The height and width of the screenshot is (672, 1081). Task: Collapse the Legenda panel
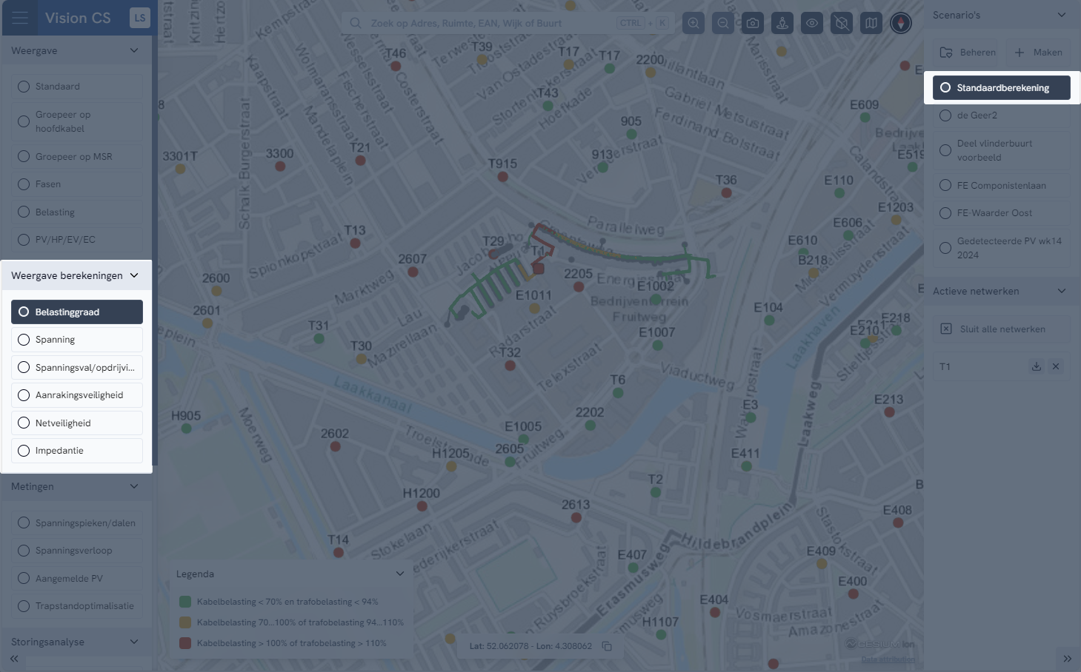pyautogui.click(x=400, y=574)
